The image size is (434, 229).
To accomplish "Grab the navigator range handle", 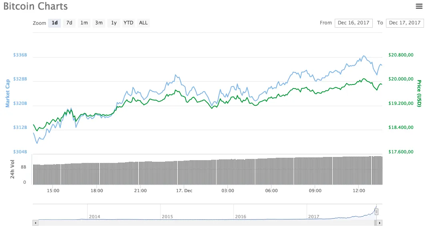I will [376, 212].
